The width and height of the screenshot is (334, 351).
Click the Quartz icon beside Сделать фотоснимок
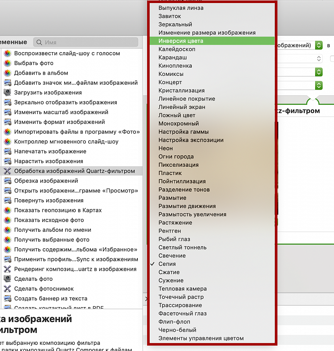point(7,289)
